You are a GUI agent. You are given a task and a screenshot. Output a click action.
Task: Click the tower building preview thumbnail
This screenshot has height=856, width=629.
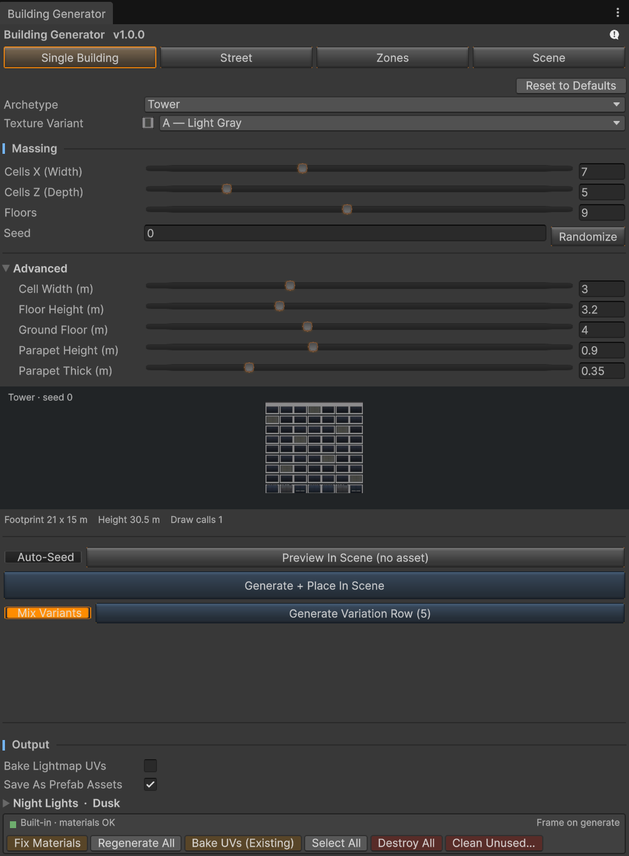coord(314,447)
